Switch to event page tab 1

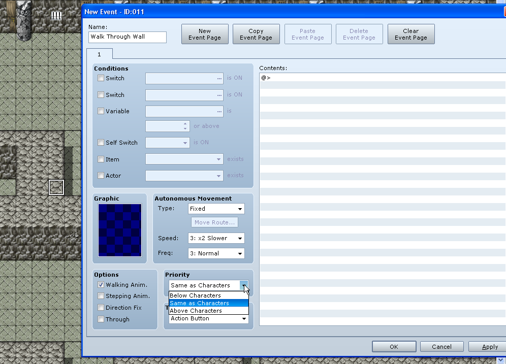coord(100,54)
